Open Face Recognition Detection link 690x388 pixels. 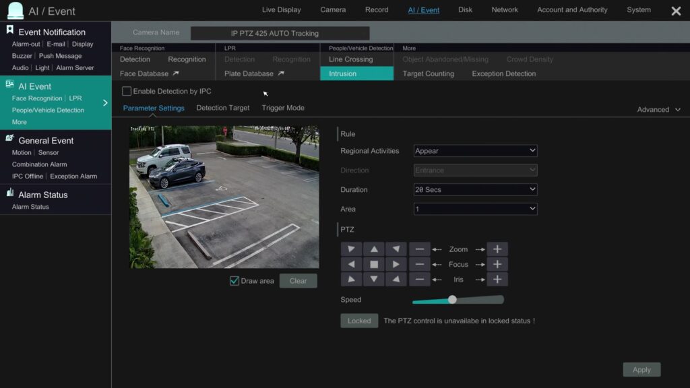click(x=135, y=59)
